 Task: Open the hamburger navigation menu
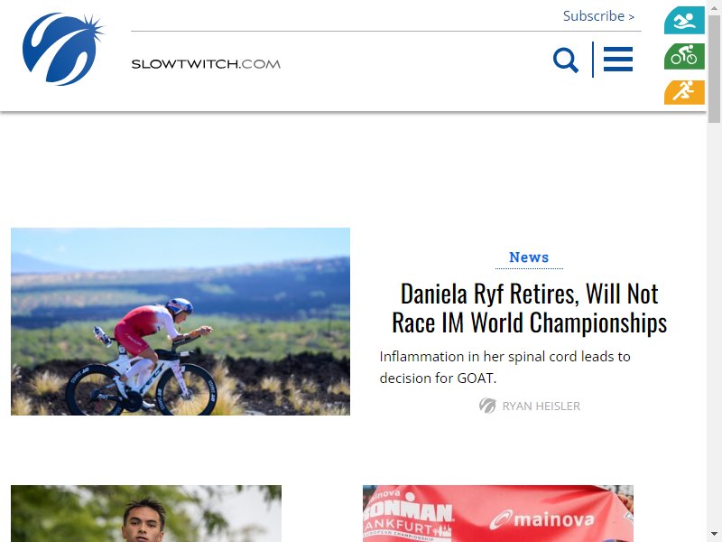(x=618, y=60)
